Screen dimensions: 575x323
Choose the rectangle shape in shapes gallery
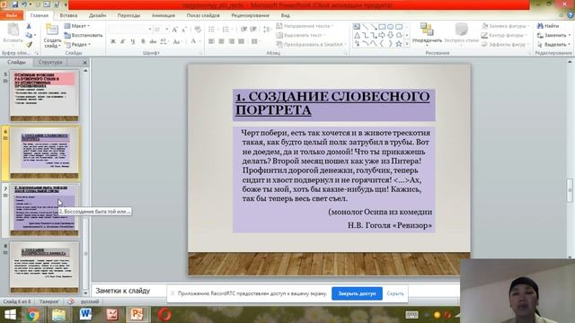[382, 26]
